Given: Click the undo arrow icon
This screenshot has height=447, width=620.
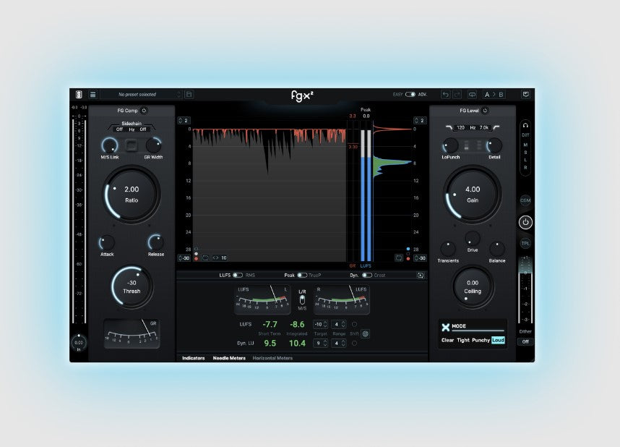Looking at the screenshot, I should click(x=446, y=94).
